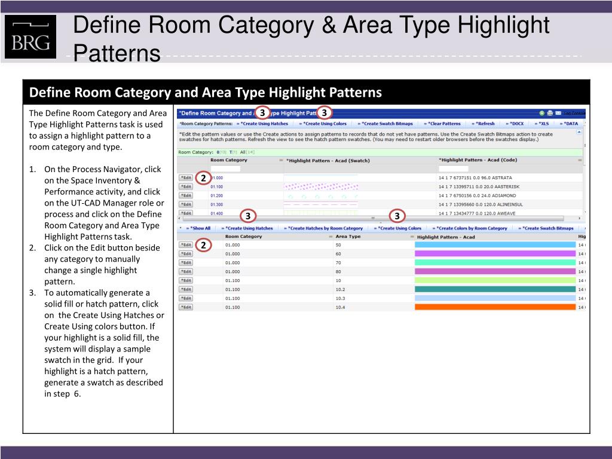Image resolution: width=612 pixels, height=459 pixels.
Task: Open Room Category column menu icon
Action: pos(281,160)
